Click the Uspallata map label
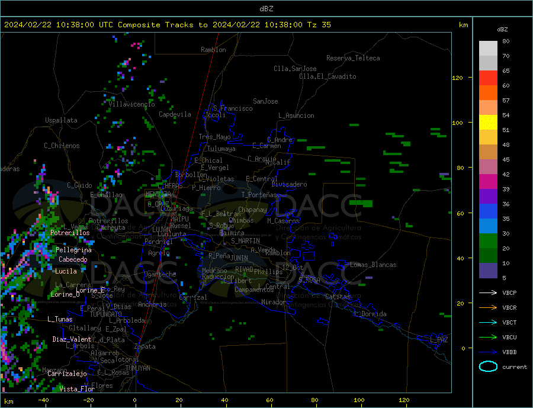This screenshot has width=533, height=408. click(x=61, y=120)
